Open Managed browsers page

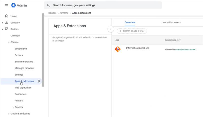[24, 68]
